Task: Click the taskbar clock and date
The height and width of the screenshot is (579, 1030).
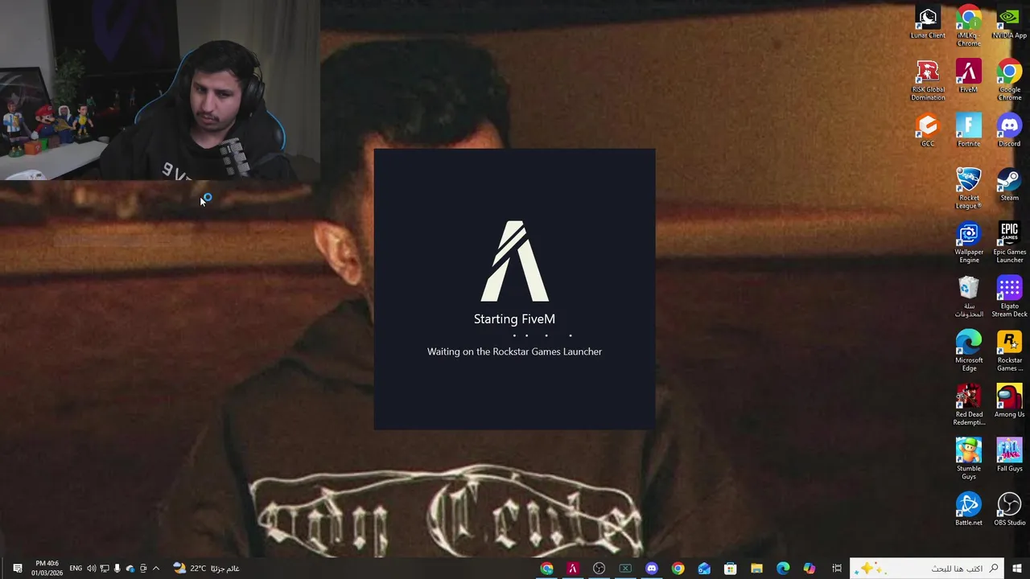Action: (47, 569)
